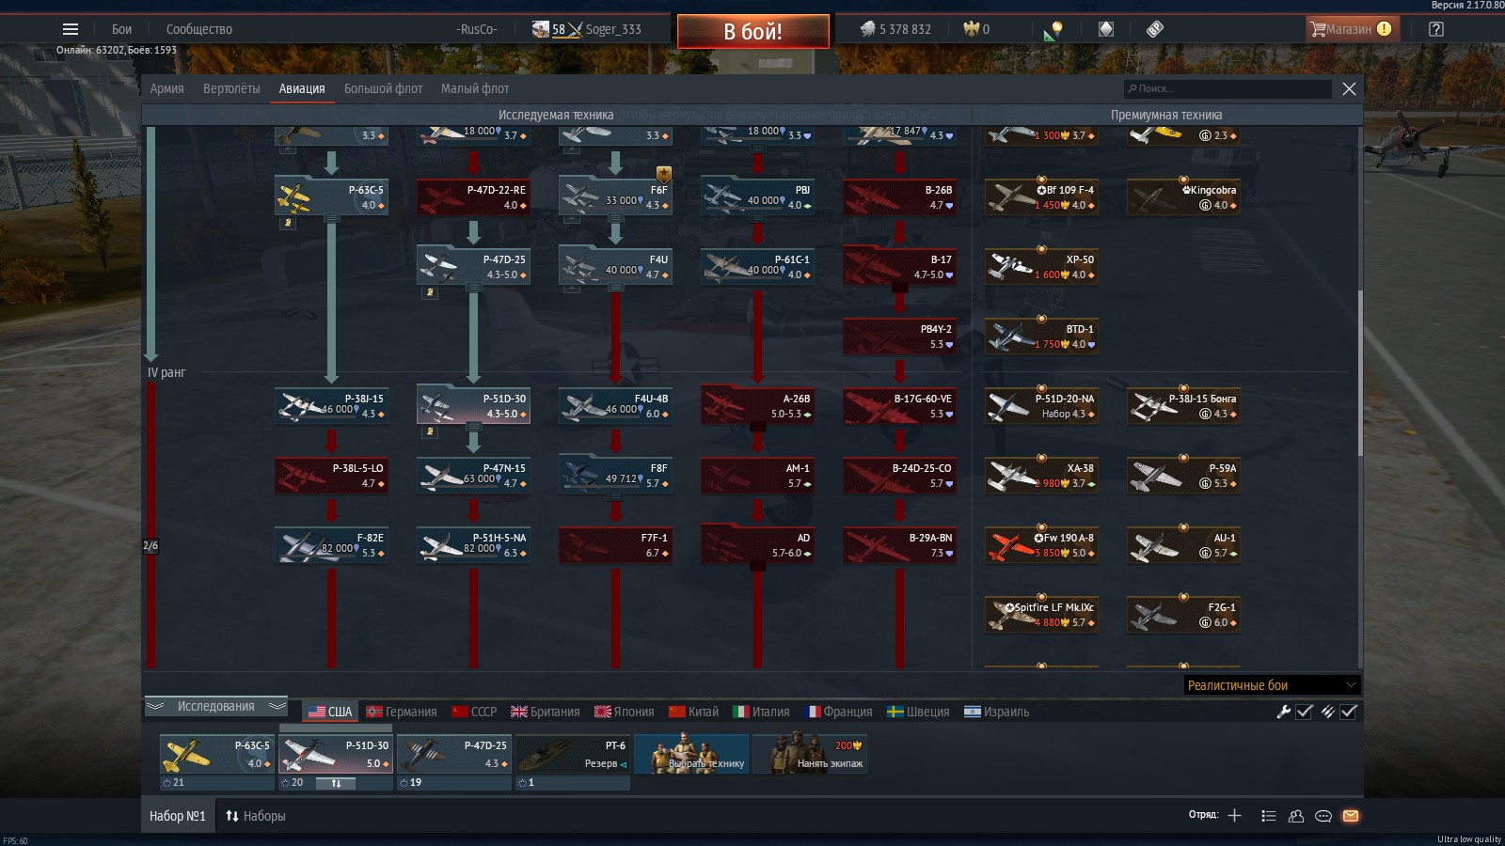This screenshot has width=1505, height=846.
Task: Select the premium XP-50 aircraft card
Action: point(1041,267)
